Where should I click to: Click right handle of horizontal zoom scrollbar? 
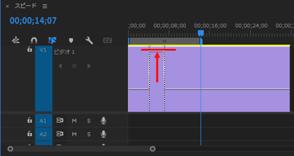tap(153, 149)
